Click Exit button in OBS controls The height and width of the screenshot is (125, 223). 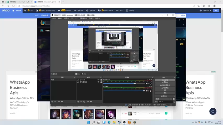pyautogui.click(x=165, y=93)
